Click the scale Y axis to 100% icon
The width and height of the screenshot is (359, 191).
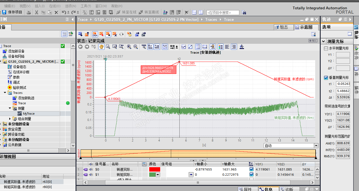coord(150,47)
